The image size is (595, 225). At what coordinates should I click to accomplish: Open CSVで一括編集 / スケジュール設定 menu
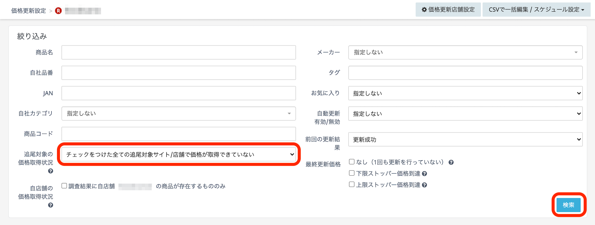pyautogui.click(x=536, y=10)
